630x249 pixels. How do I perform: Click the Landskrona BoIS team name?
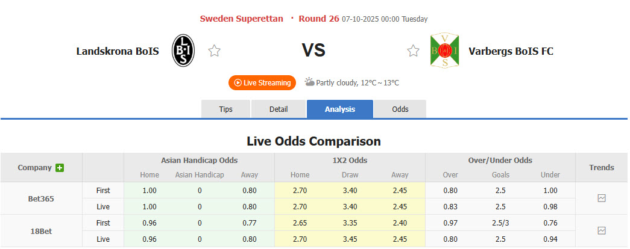[x=118, y=51]
